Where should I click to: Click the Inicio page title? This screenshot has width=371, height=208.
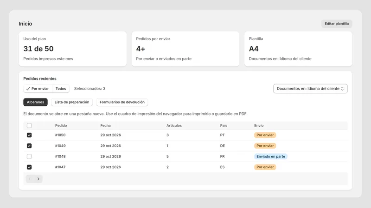pos(26,24)
